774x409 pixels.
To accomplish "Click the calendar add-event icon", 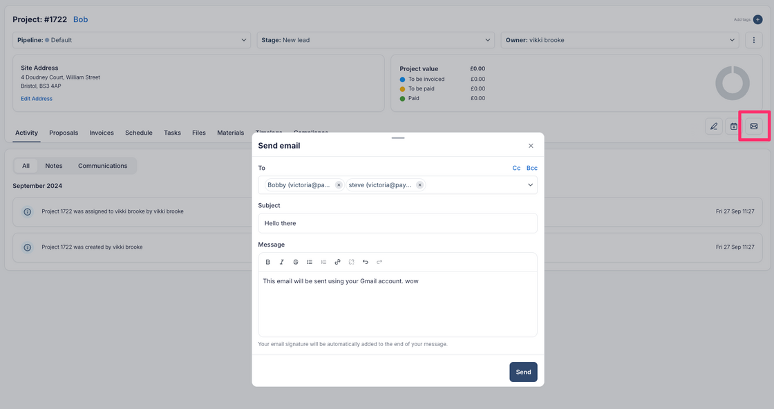I will point(734,126).
